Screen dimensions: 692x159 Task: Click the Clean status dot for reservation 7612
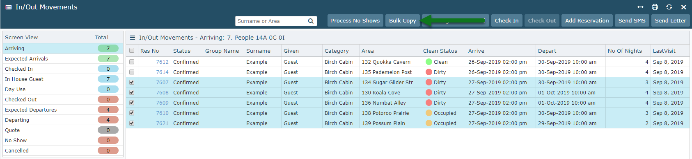(429, 62)
